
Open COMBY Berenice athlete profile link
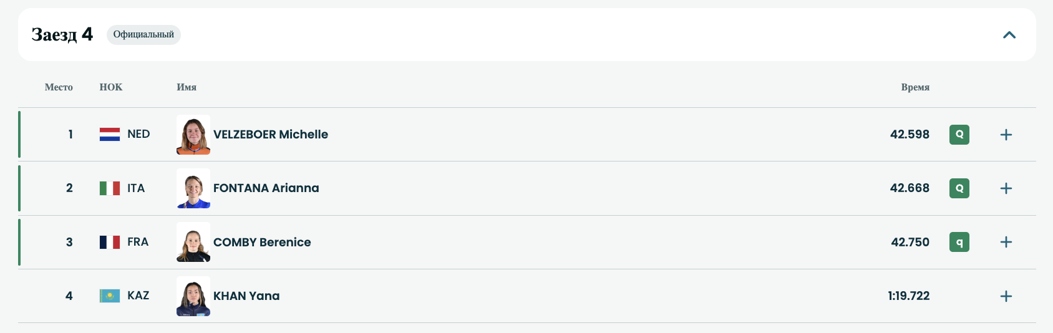pyautogui.click(x=262, y=243)
